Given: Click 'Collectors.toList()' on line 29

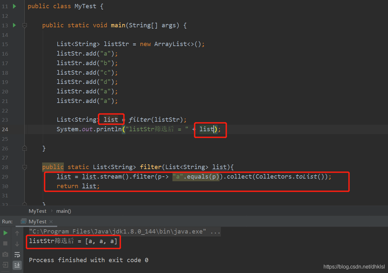Looking at the screenshot, I should coord(290,177).
